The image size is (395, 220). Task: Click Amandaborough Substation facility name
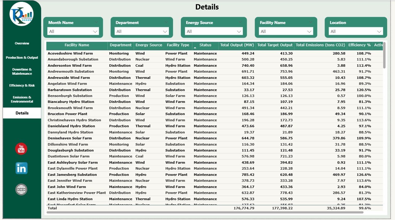(x=73, y=59)
